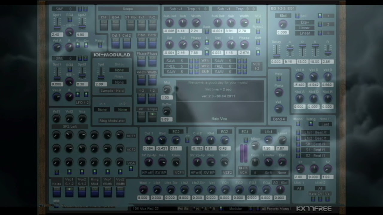Viewport: 383px width, 215px height.
Task: Open the 106 Vox Pad 02 preset selector
Action: pos(153,209)
